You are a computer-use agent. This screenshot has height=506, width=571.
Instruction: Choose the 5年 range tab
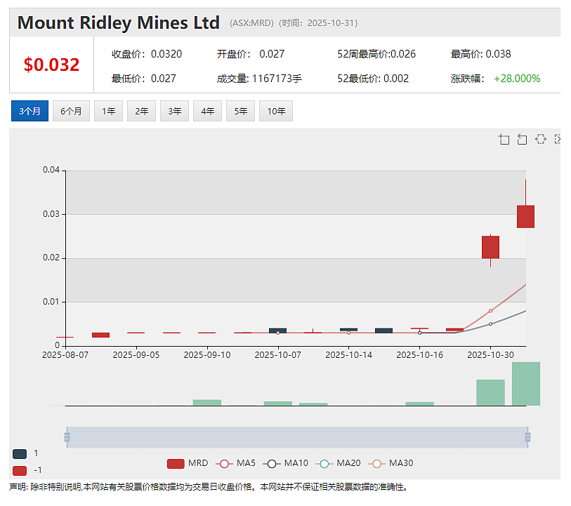point(240,111)
